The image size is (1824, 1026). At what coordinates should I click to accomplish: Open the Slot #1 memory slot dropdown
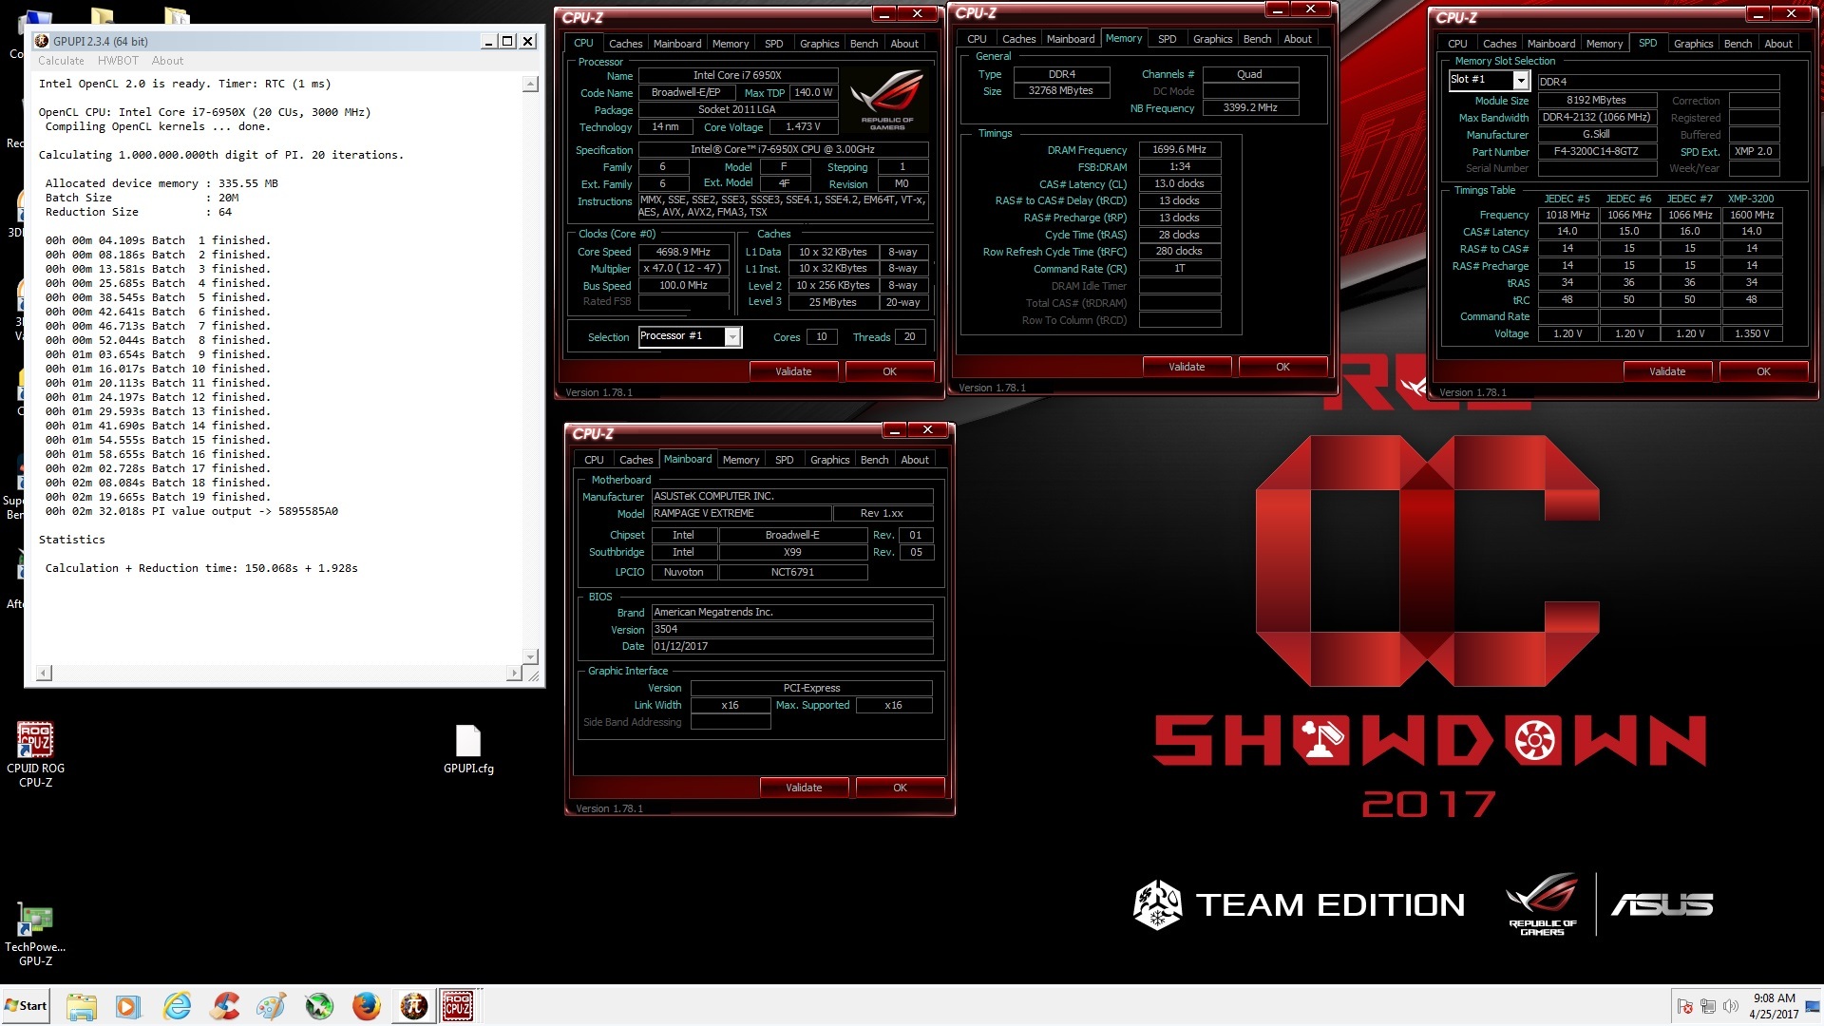pyautogui.click(x=1520, y=80)
